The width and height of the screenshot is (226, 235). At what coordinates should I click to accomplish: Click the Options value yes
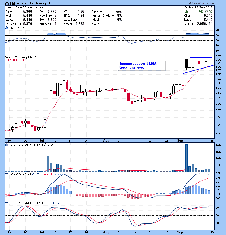click(119, 12)
